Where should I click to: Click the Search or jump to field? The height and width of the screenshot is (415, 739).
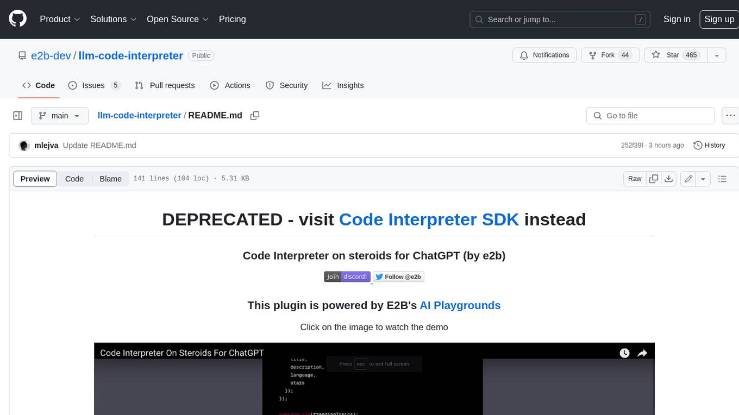560,20
